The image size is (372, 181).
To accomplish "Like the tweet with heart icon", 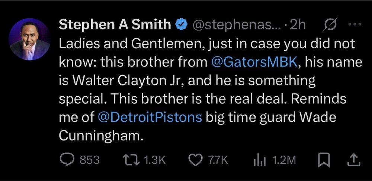I will point(195,160).
